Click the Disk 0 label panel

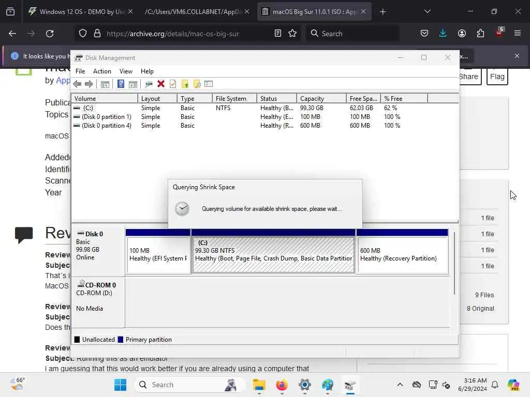click(x=98, y=251)
